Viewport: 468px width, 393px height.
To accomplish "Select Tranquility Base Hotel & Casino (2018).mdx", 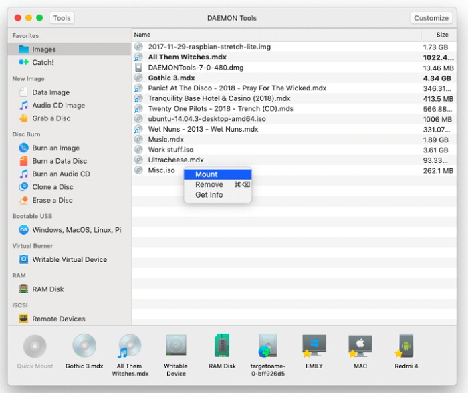I will coord(294,98).
